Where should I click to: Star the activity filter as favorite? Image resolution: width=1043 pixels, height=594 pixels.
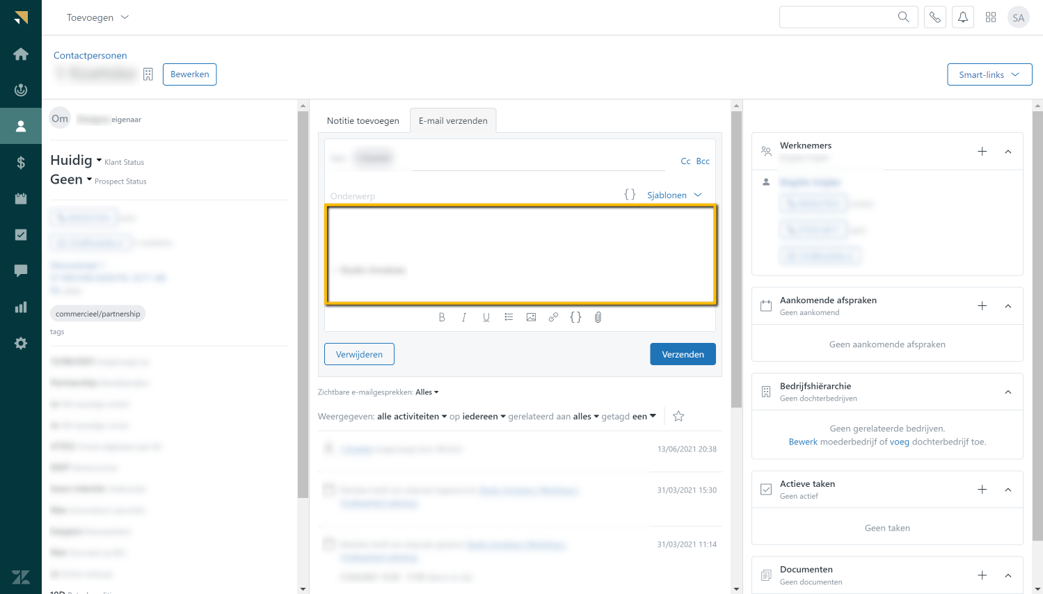(x=678, y=416)
